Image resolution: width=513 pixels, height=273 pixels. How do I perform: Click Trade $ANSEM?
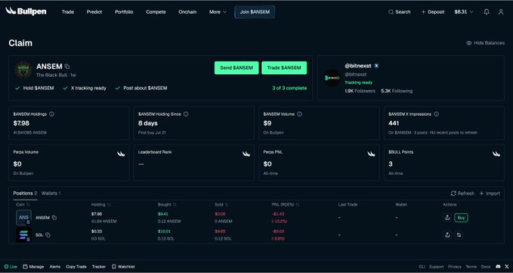(284, 68)
